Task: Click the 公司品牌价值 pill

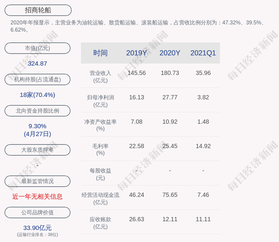Action: pos(37,213)
